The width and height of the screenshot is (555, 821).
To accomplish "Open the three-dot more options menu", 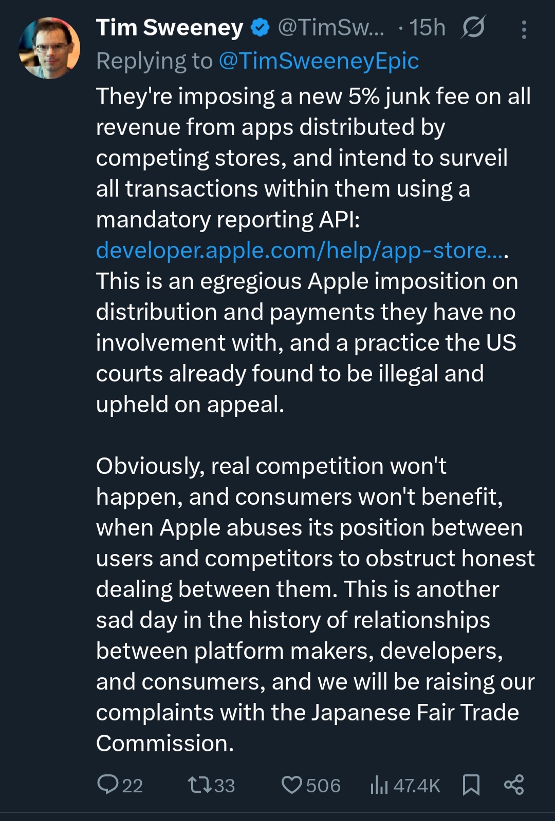I will click(x=524, y=30).
